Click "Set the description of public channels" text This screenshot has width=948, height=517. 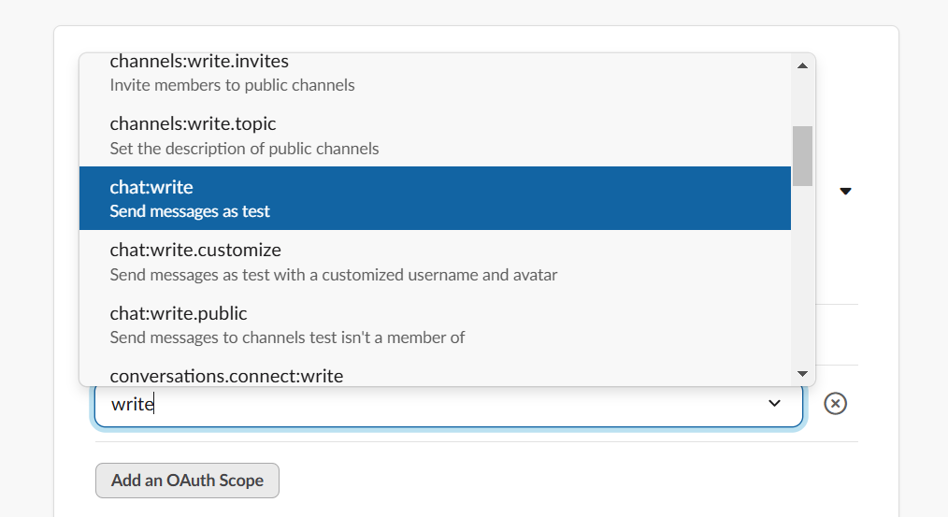(244, 149)
